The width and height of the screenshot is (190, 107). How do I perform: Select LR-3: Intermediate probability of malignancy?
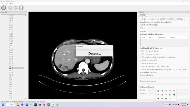pyautogui.click(x=158, y=57)
